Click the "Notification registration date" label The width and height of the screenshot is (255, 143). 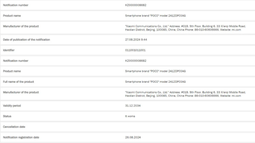tap(21, 137)
